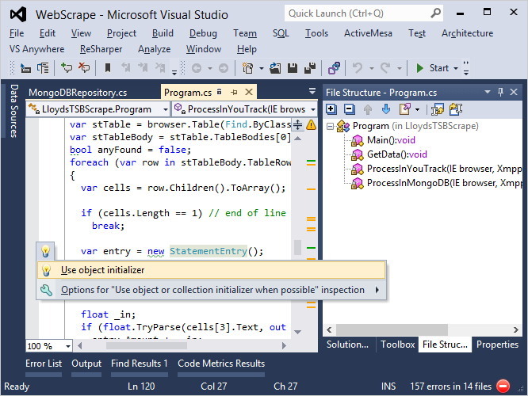Click the Start debugging button
This screenshot has width=528, height=396.
click(x=433, y=68)
